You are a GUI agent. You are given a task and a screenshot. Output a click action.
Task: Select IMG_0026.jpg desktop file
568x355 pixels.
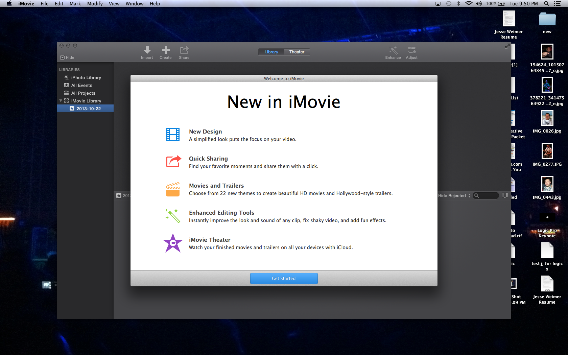pyautogui.click(x=547, y=122)
